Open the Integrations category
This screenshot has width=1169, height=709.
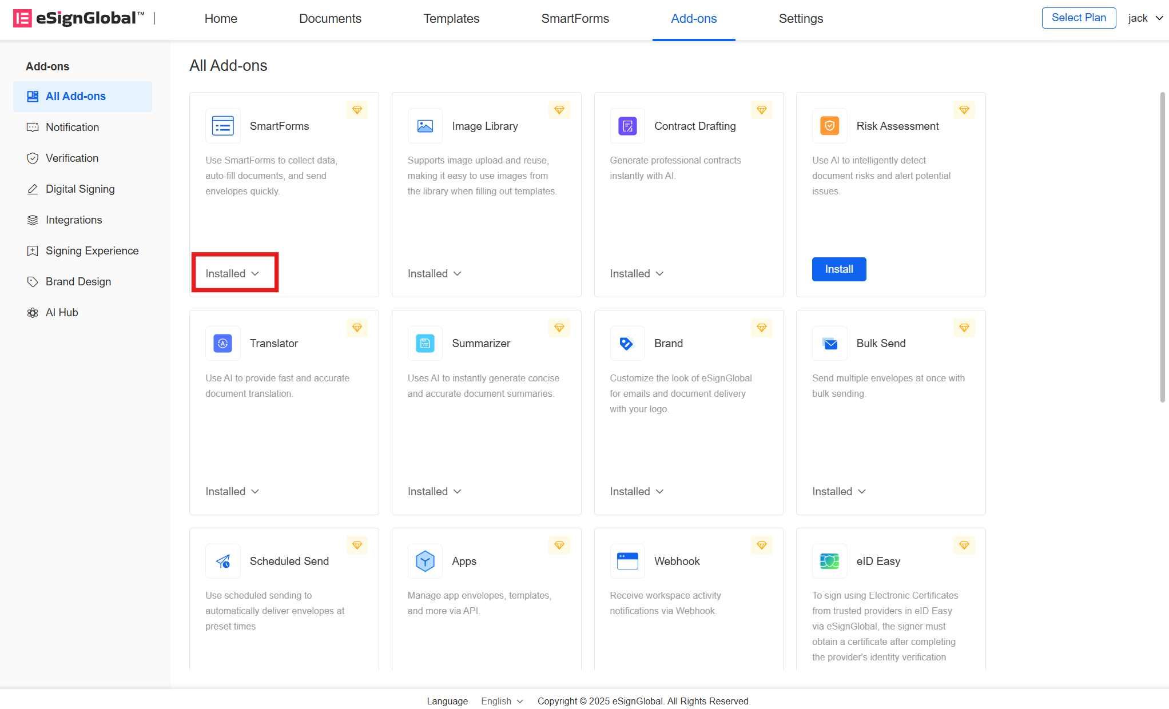[x=82, y=220]
